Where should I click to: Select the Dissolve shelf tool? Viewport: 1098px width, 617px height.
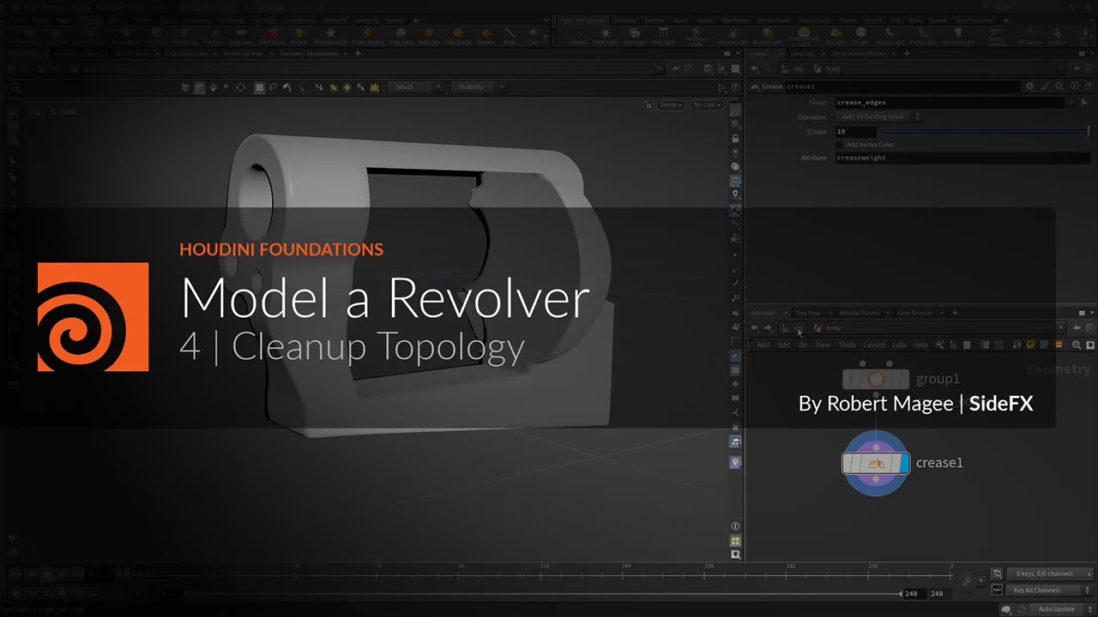(x=486, y=35)
